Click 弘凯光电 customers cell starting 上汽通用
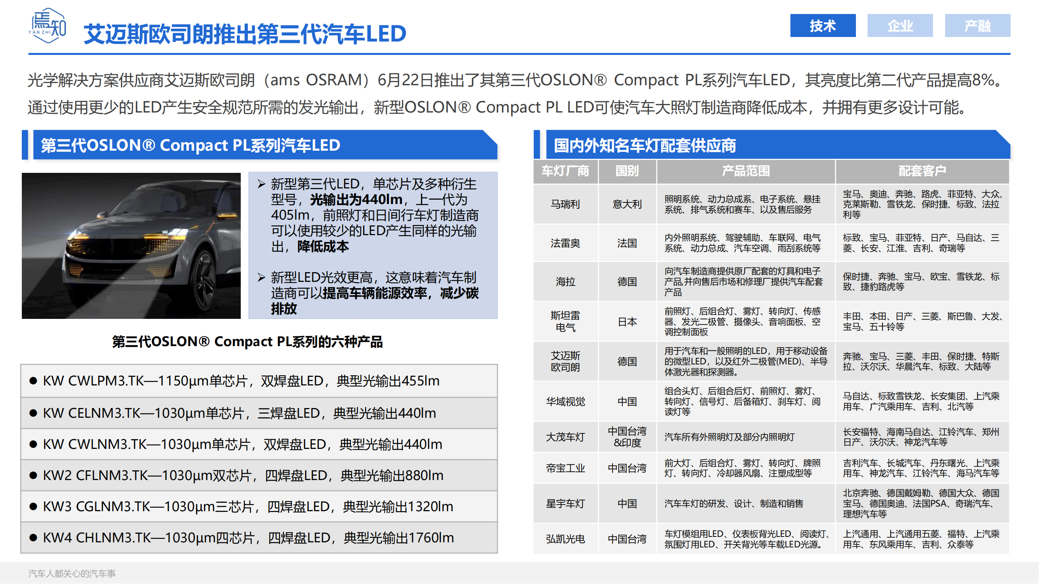The image size is (1039, 584). 923,539
